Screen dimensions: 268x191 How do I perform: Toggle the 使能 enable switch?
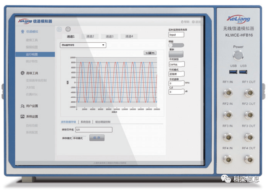click(176, 45)
